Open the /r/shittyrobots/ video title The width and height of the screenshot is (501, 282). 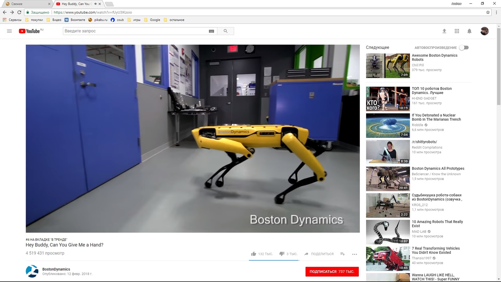click(x=424, y=142)
